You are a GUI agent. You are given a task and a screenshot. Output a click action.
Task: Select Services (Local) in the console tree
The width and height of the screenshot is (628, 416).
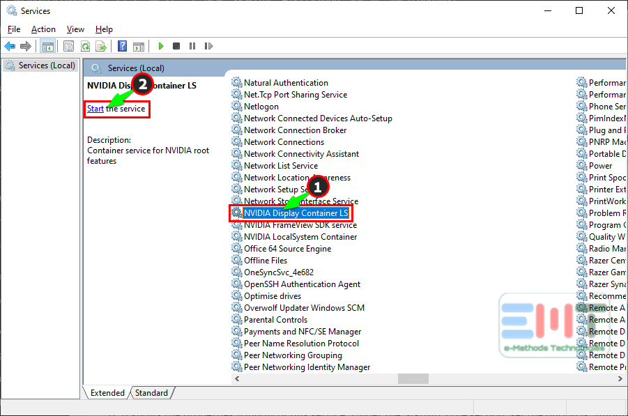46,66
